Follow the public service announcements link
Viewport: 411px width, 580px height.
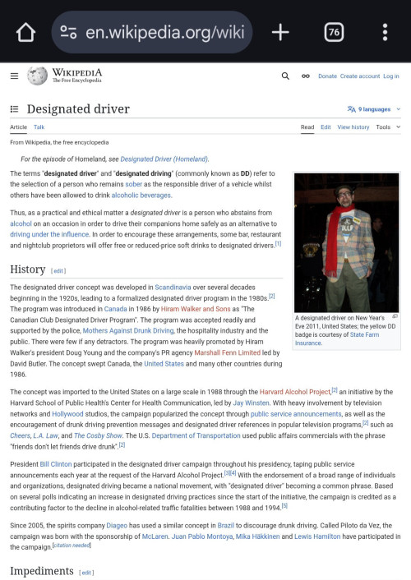pyautogui.click(x=296, y=414)
